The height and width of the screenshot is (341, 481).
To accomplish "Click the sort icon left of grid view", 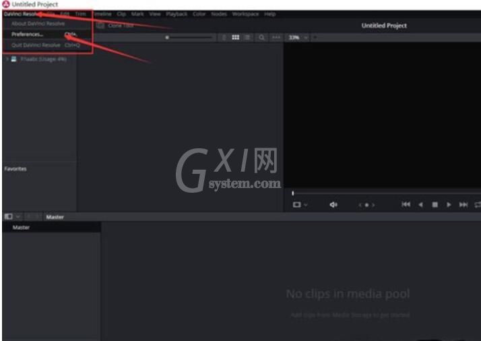I will point(224,38).
